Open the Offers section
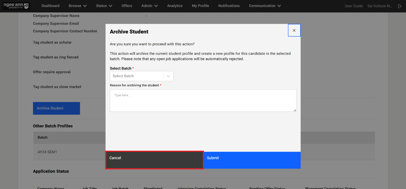 click(127, 5)
